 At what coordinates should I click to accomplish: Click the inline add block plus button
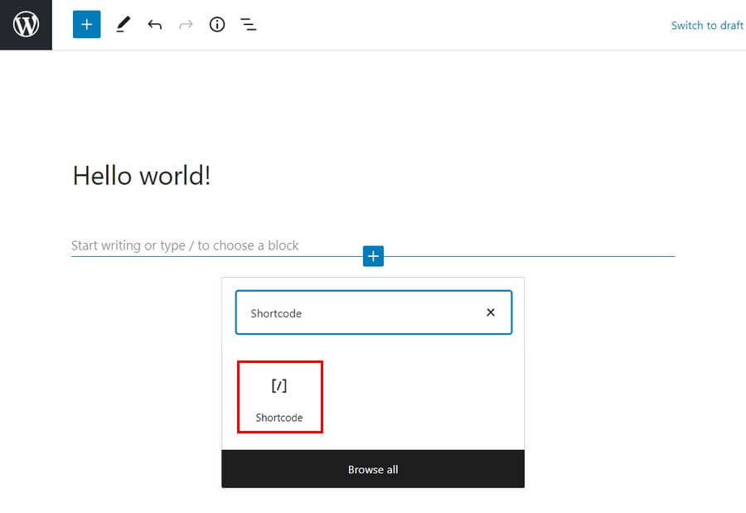373,256
